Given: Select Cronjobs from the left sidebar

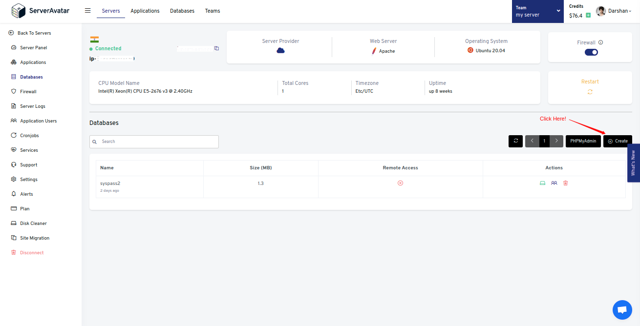Looking at the screenshot, I should [29, 135].
